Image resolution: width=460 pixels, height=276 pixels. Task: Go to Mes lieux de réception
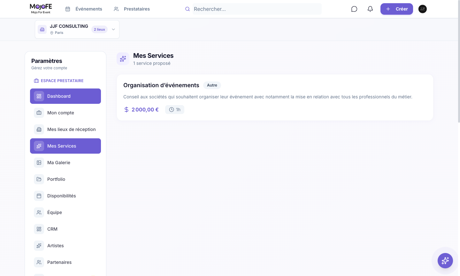[x=65, y=129]
